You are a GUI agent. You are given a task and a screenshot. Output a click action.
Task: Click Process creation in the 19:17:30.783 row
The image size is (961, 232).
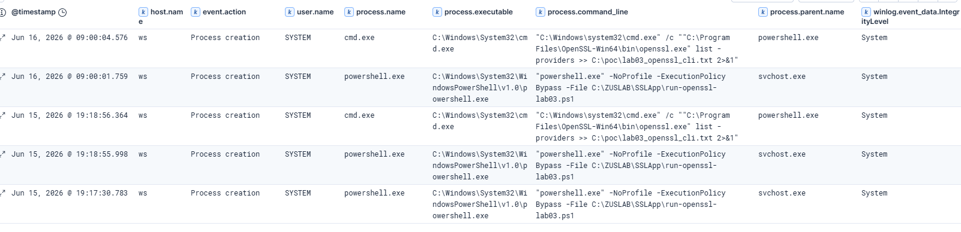[x=225, y=193]
